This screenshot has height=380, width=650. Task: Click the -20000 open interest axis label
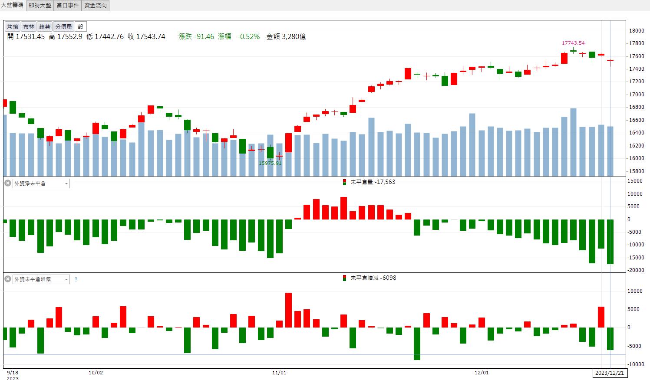pos(636,270)
